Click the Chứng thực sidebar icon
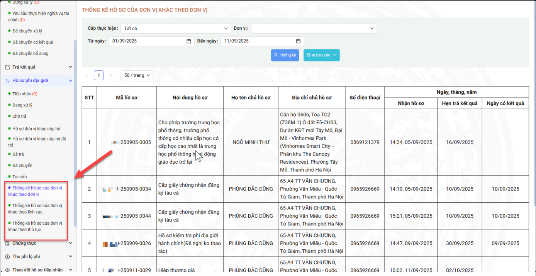This screenshot has height=276, width=536. (7, 243)
